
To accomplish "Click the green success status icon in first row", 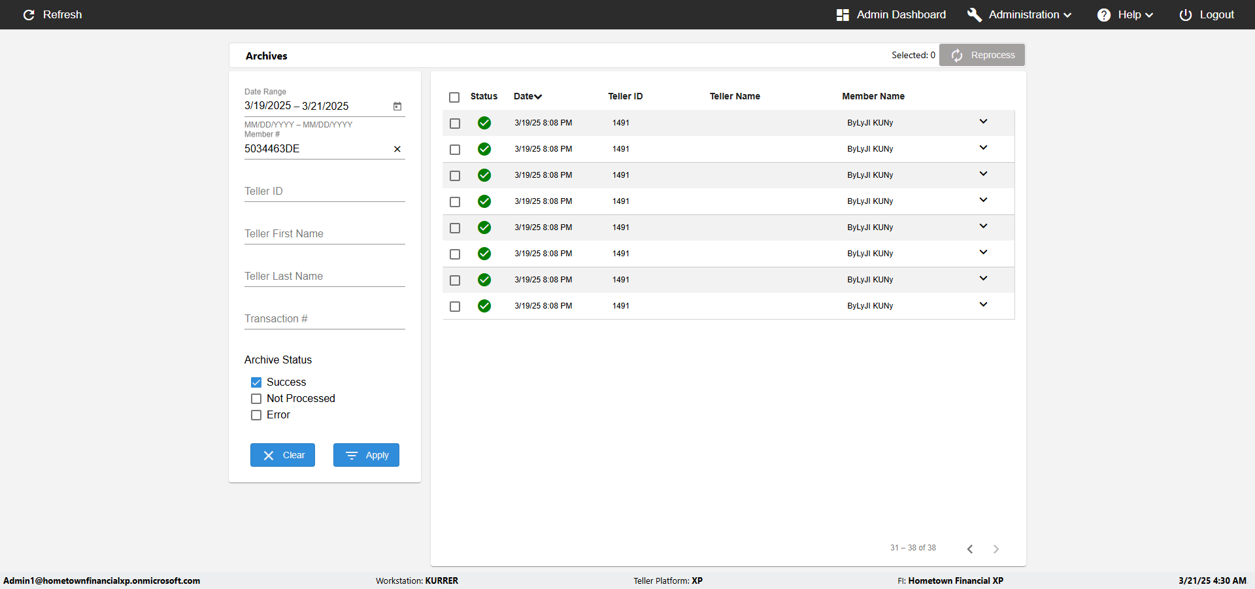I will (484, 123).
